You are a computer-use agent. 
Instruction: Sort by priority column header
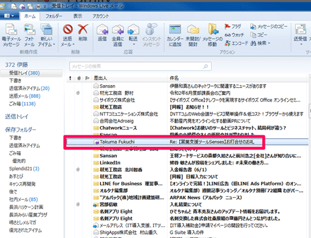coord(70,78)
